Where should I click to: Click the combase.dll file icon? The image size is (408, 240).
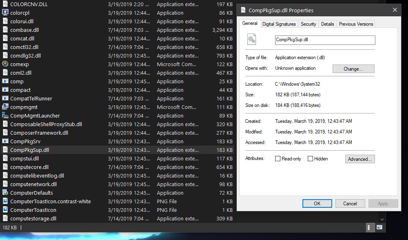tap(5, 30)
